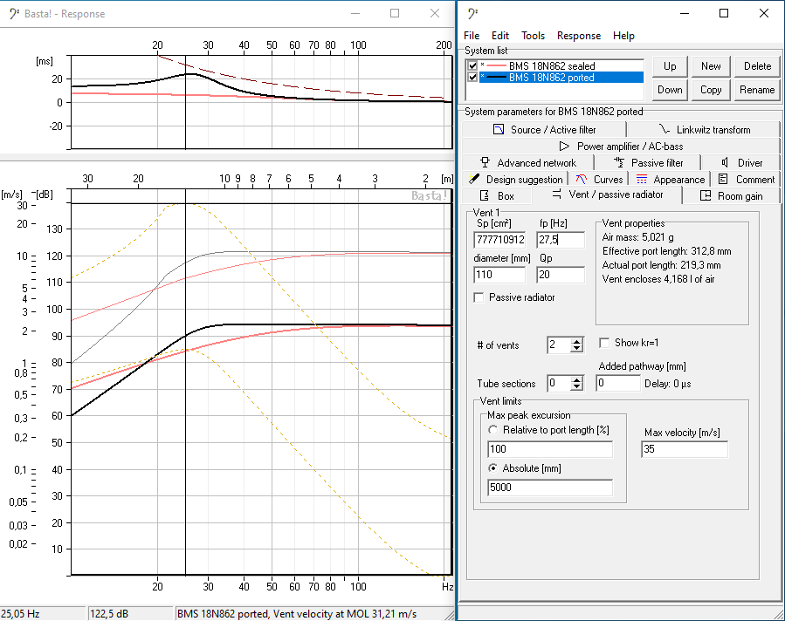
Task: Click the Copy system button
Action: click(x=711, y=90)
